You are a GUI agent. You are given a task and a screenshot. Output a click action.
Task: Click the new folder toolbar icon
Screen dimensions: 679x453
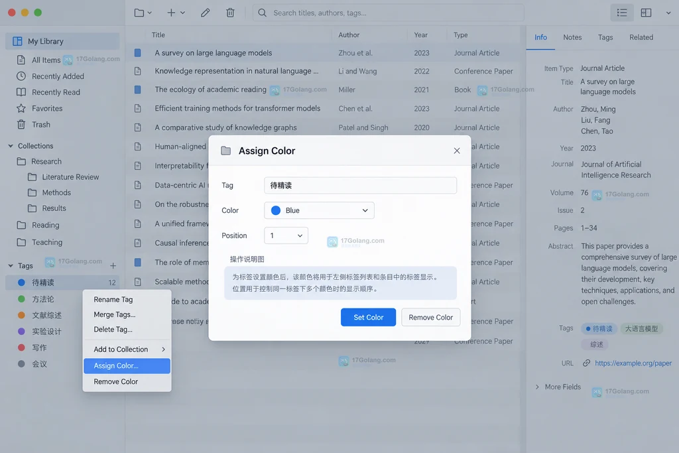(x=139, y=13)
